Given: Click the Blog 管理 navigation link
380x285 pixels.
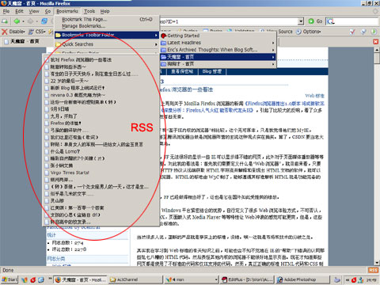Looking at the screenshot, I should [212, 71].
